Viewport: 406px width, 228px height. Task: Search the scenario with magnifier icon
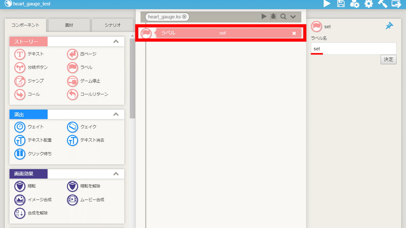tap(284, 17)
